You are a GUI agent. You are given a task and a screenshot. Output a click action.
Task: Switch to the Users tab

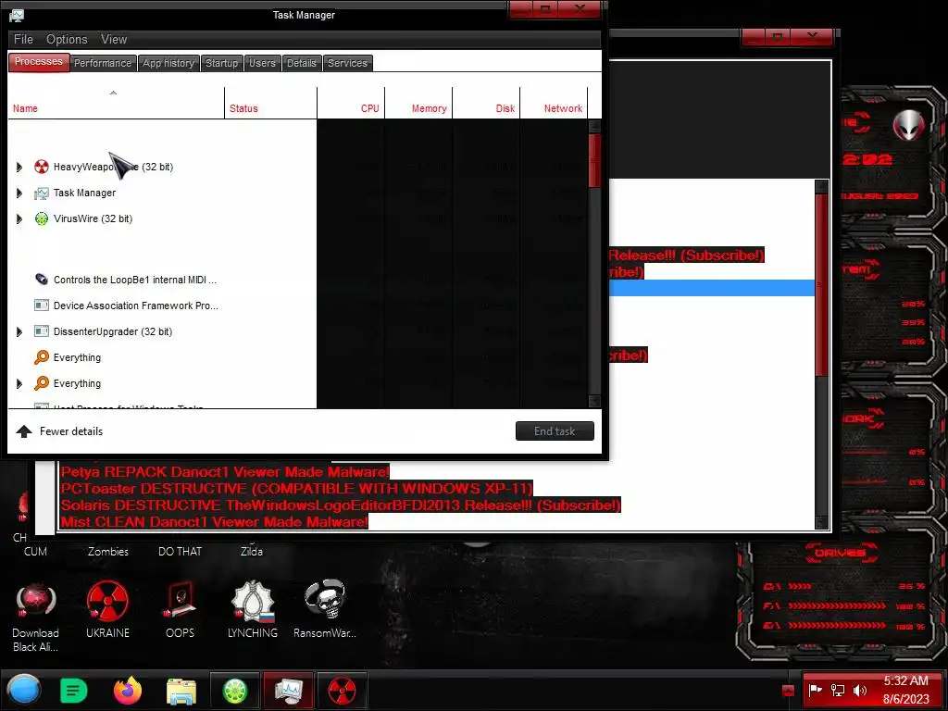[262, 63]
